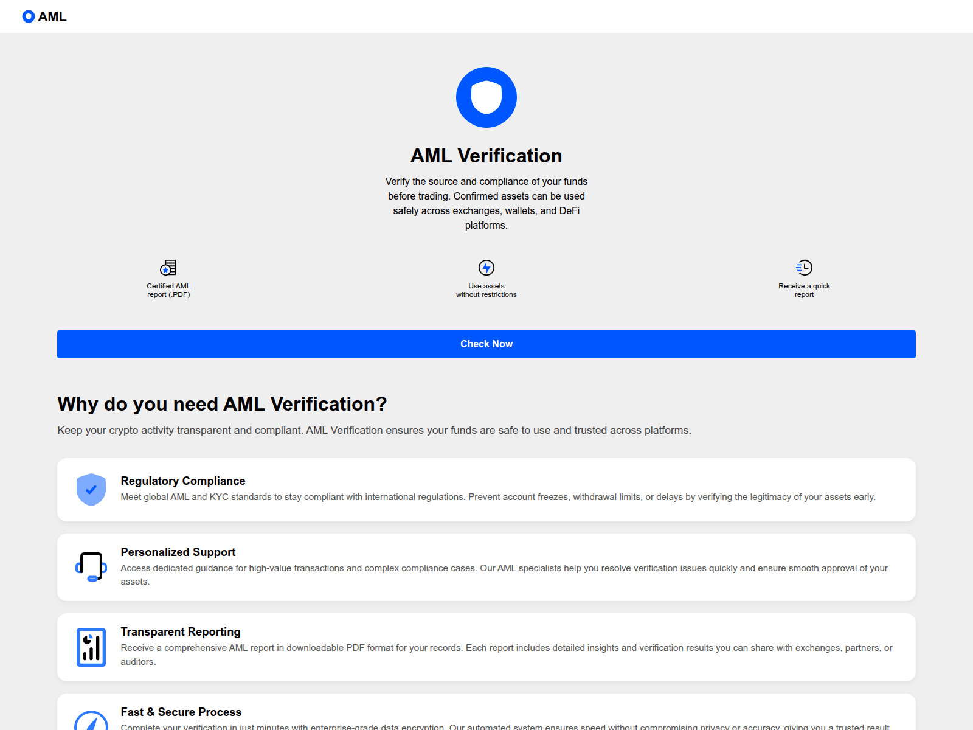Click the 'Verify the source and compliance' paragraph
Image resolution: width=973 pixels, height=730 pixels.
tap(486, 203)
